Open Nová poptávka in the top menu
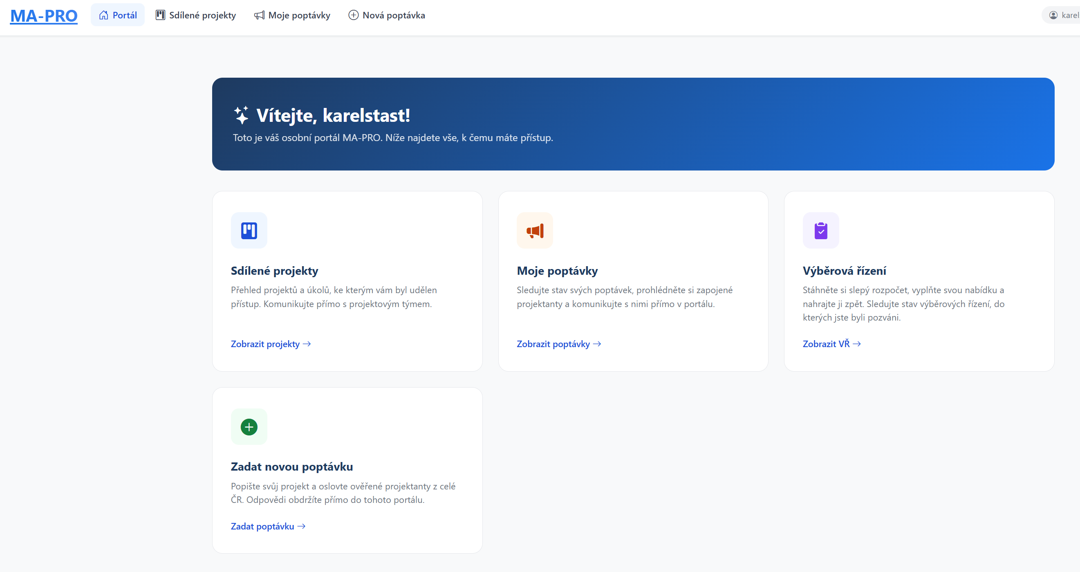 (387, 15)
